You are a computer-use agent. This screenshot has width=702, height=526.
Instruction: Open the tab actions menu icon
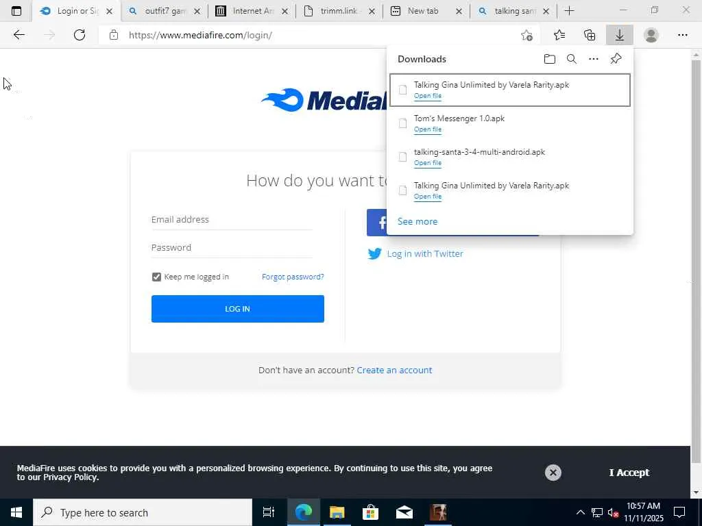[16, 11]
